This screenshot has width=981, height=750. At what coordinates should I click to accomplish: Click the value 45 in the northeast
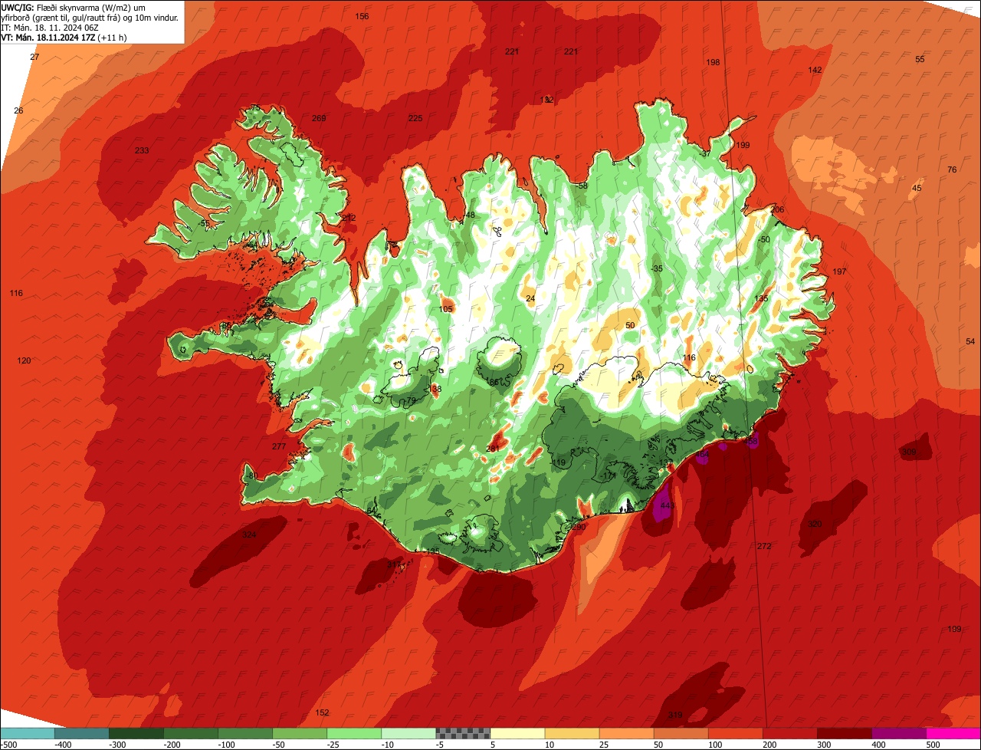[x=917, y=189]
